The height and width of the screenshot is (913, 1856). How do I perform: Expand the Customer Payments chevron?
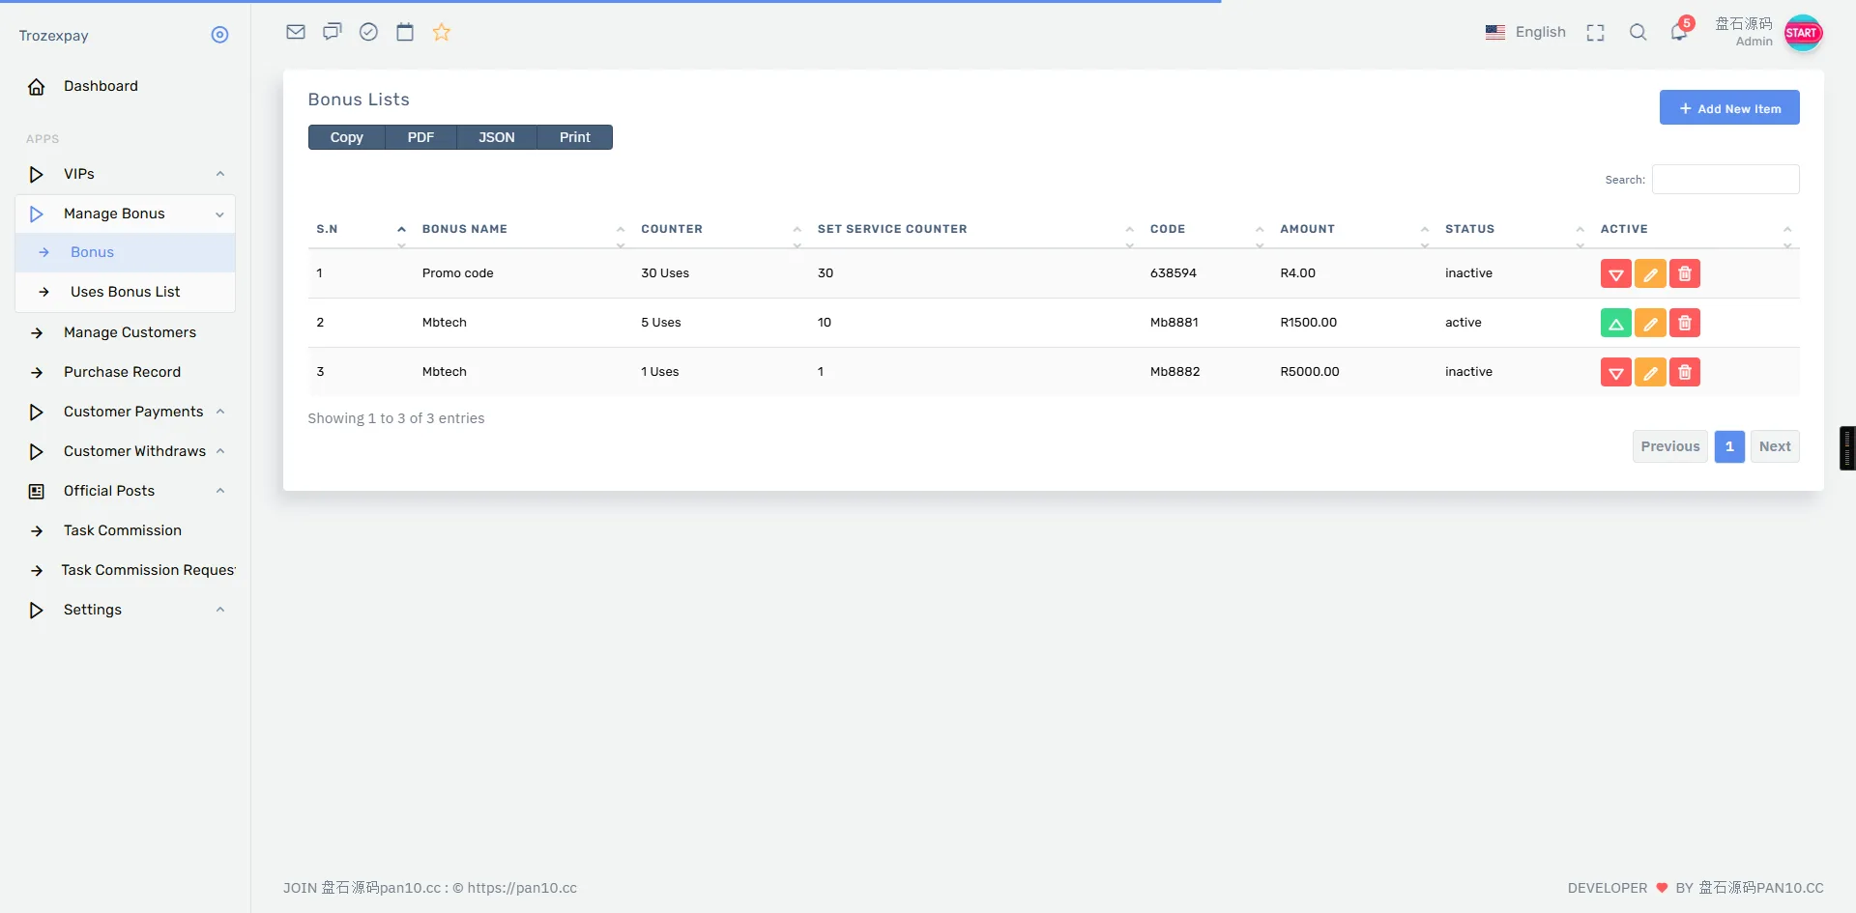(x=220, y=412)
